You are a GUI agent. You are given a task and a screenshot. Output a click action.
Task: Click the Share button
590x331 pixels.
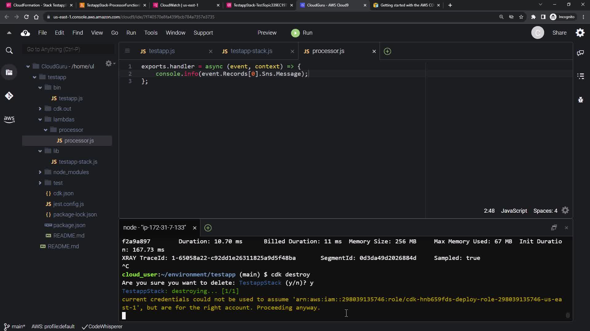point(559,33)
